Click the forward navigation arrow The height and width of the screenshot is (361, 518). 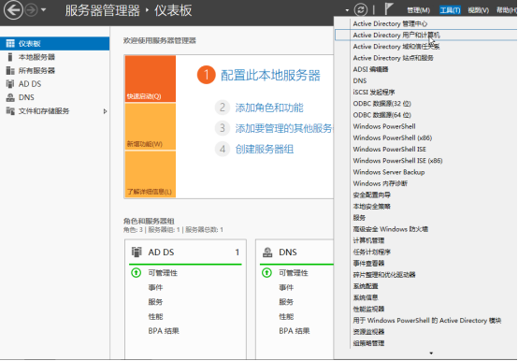tap(31, 10)
